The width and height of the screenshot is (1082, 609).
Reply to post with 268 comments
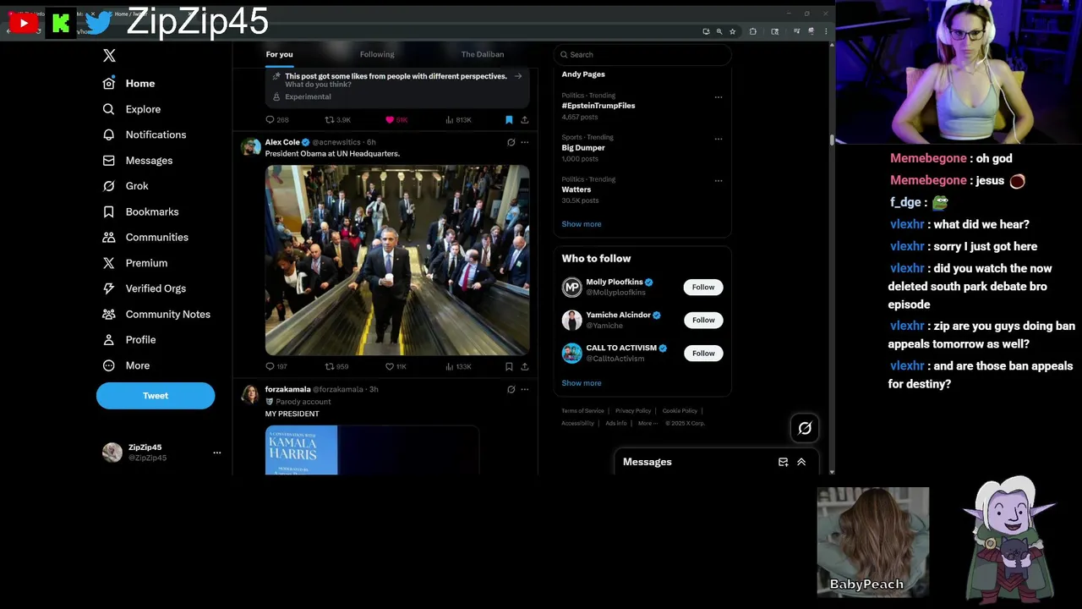pyautogui.click(x=276, y=120)
